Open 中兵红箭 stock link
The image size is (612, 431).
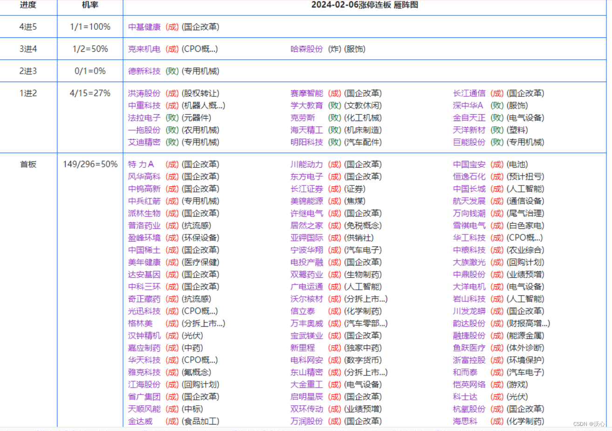(144, 201)
